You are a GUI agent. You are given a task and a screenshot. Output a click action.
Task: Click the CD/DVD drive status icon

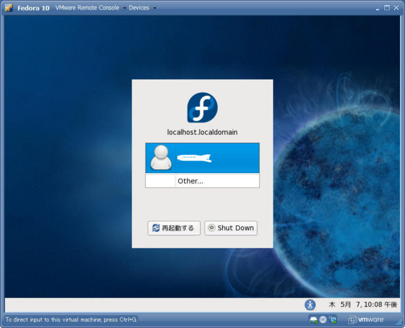click(323, 320)
